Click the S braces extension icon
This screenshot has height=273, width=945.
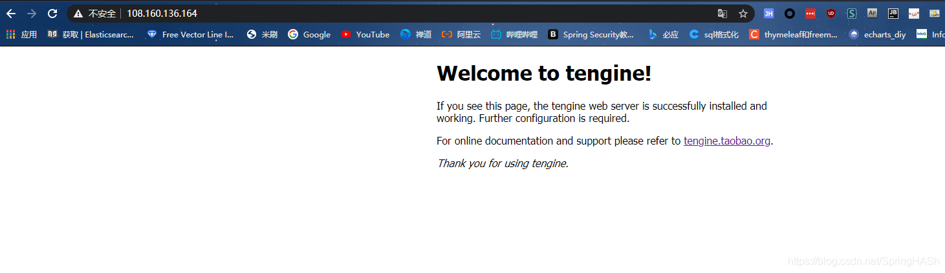pyautogui.click(x=852, y=14)
